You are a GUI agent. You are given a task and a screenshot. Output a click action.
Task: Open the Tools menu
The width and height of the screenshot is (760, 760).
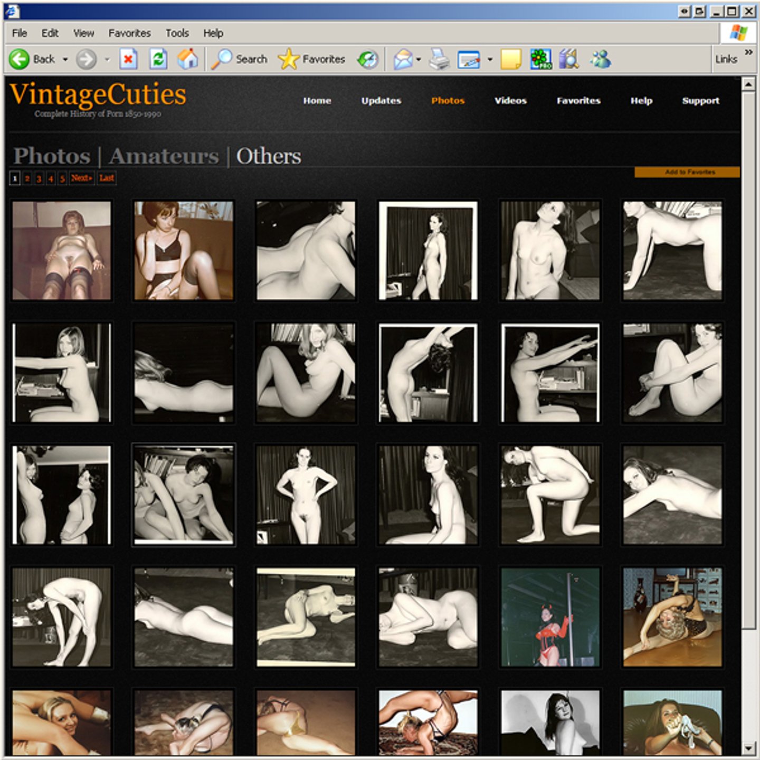pos(177,33)
